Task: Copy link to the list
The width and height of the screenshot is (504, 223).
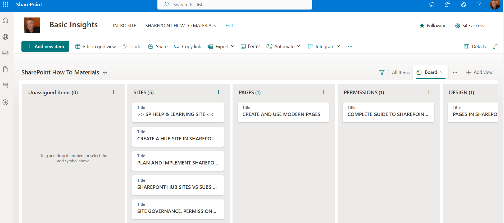Action: click(x=188, y=47)
